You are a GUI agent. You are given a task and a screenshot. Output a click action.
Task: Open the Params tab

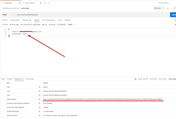pos(5,20)
